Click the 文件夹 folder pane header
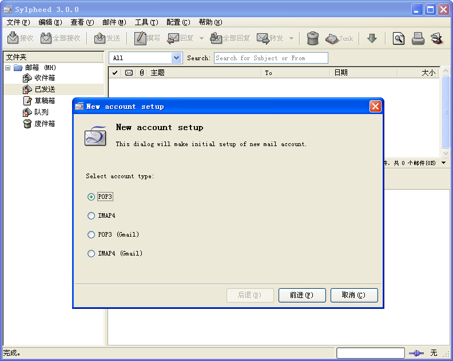The width and height of the screenshot is (453, 361). 53,57
